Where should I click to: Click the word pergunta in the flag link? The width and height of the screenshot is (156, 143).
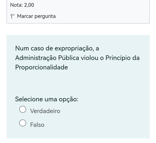pos(45,17)
